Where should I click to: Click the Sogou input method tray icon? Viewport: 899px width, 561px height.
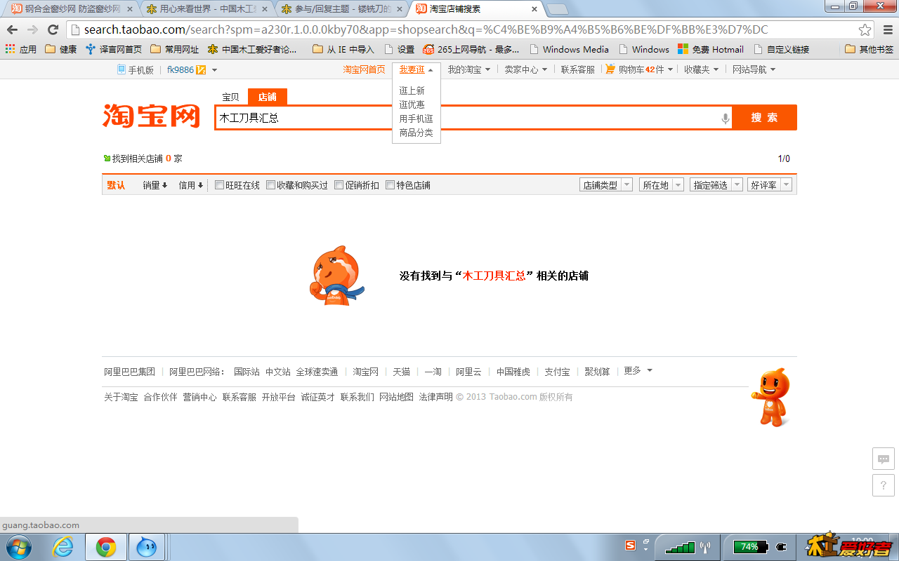tap(630, 545)
